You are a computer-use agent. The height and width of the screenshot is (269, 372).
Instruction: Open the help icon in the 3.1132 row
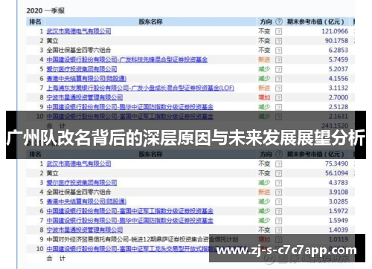[x=279, y=88]
